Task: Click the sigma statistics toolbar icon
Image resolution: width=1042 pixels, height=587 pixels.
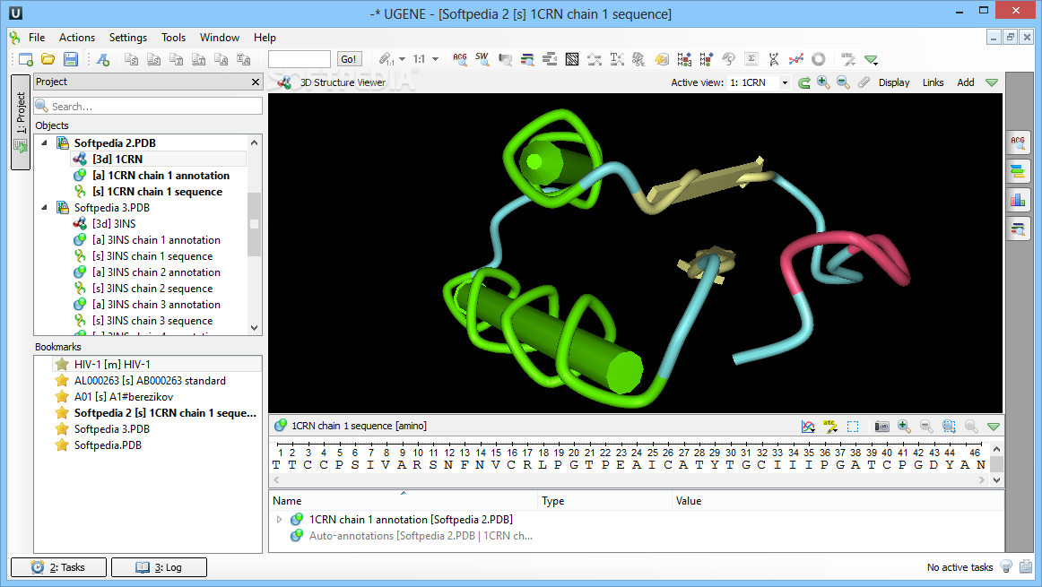Action: (x=751, y=59)
